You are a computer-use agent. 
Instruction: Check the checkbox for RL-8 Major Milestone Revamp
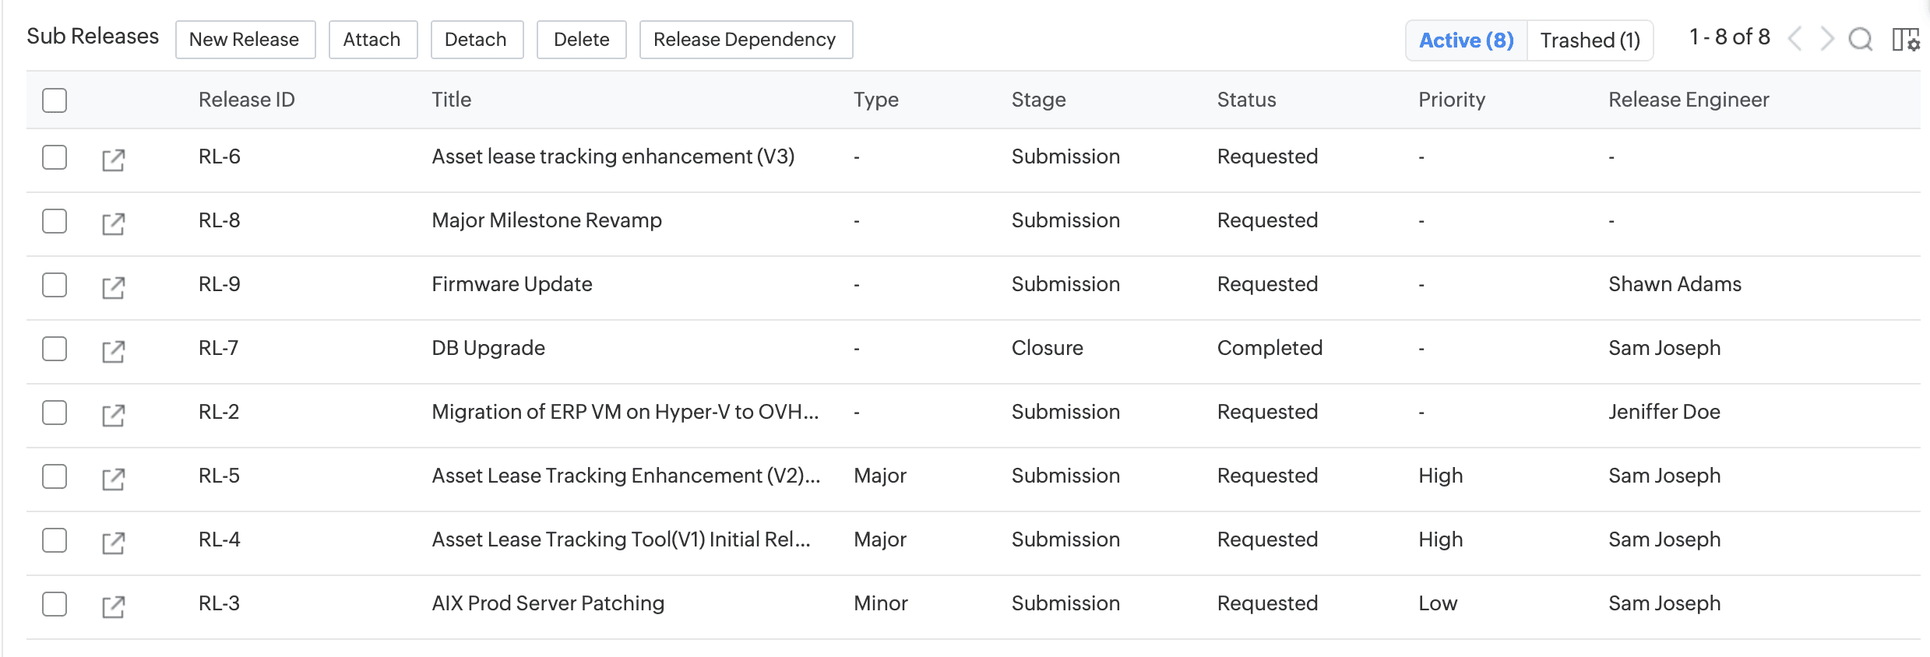pyautogui.click(x=54, y=221)
